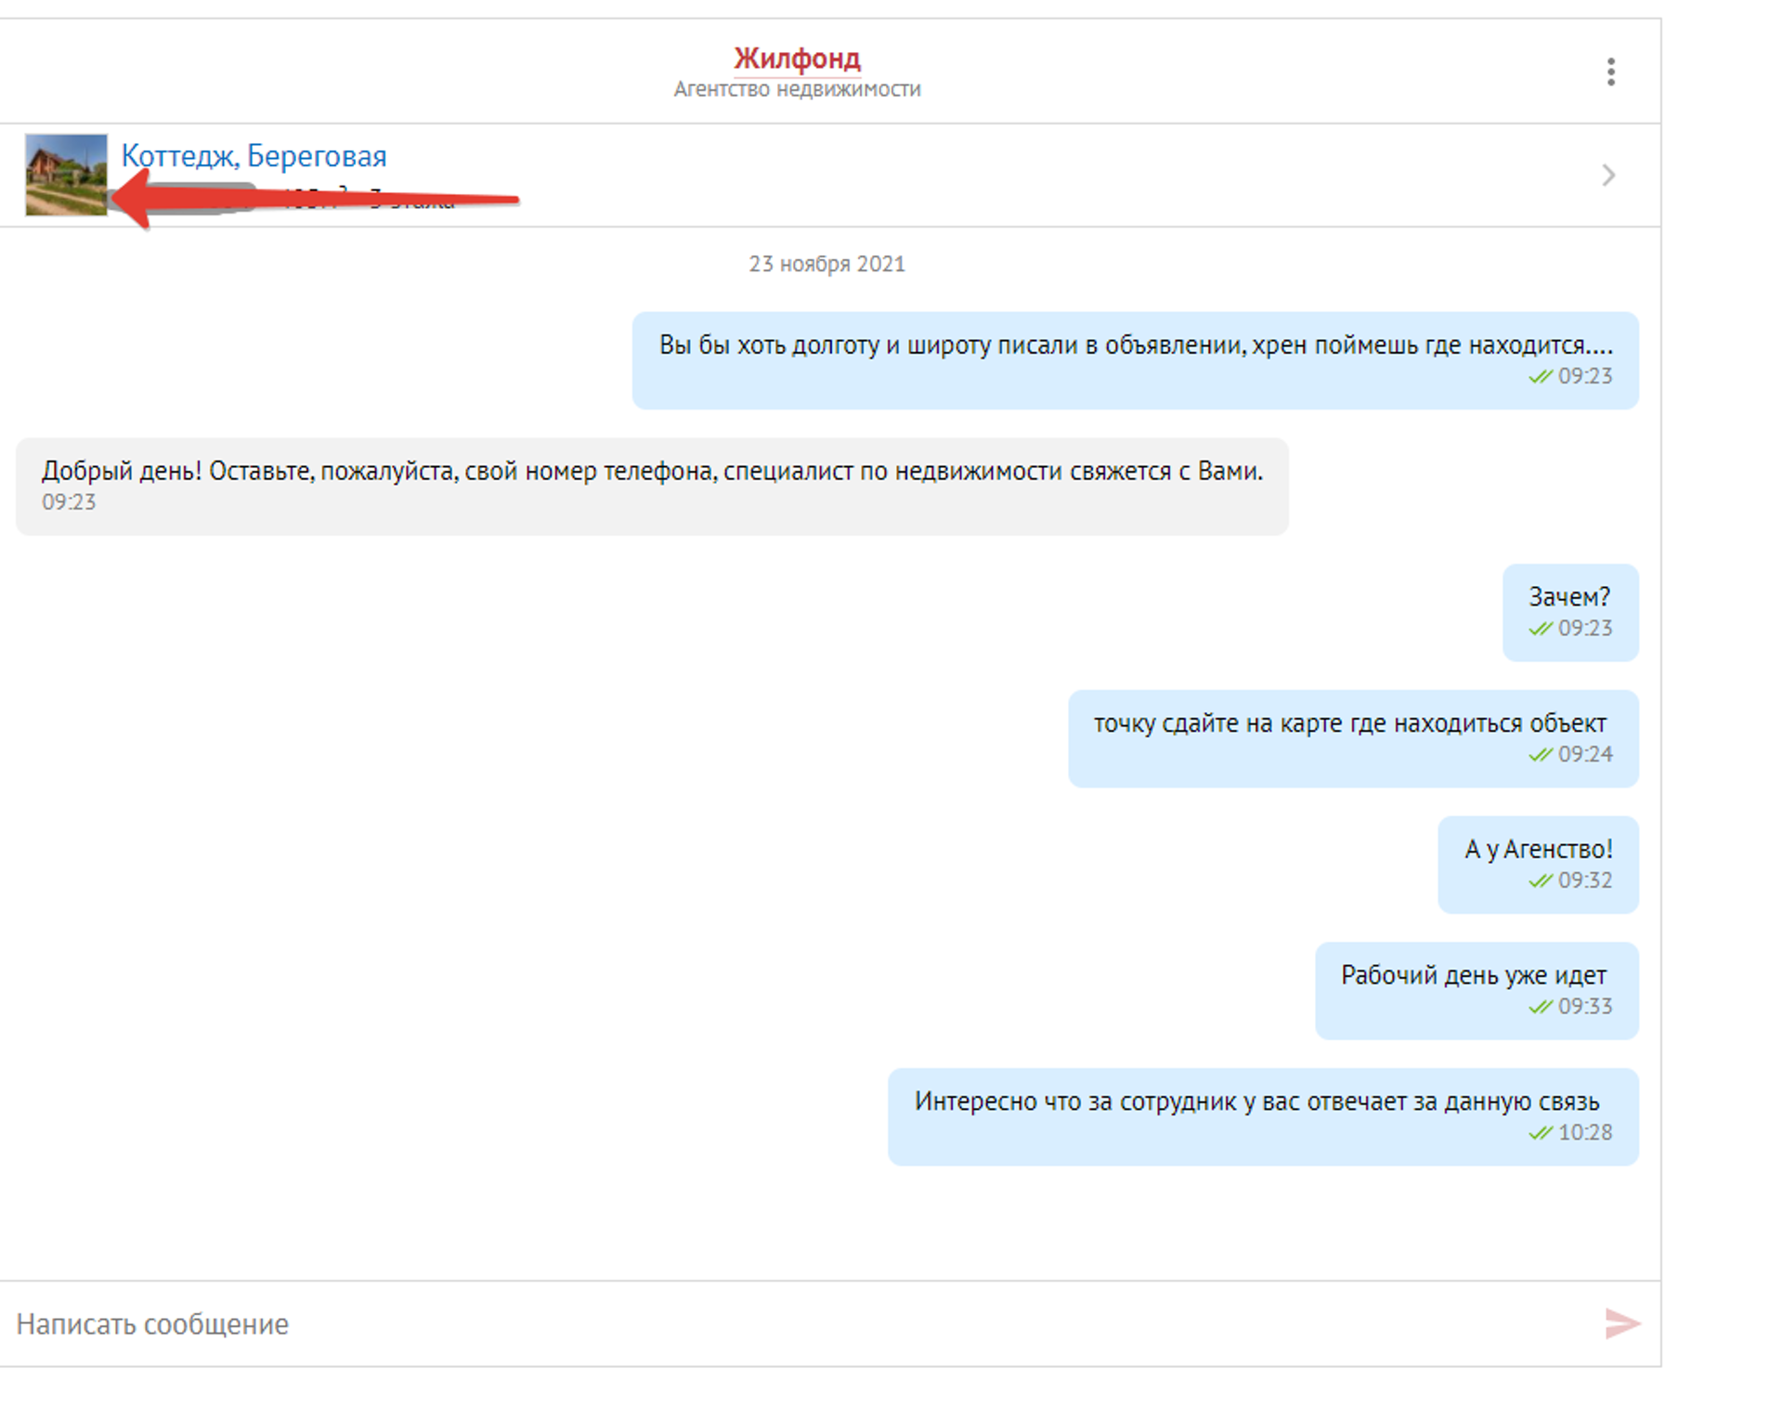This screenshot has height=1420, width=1783.
Task: Click the Зачем? message bubble
Action: [1570, 613]
